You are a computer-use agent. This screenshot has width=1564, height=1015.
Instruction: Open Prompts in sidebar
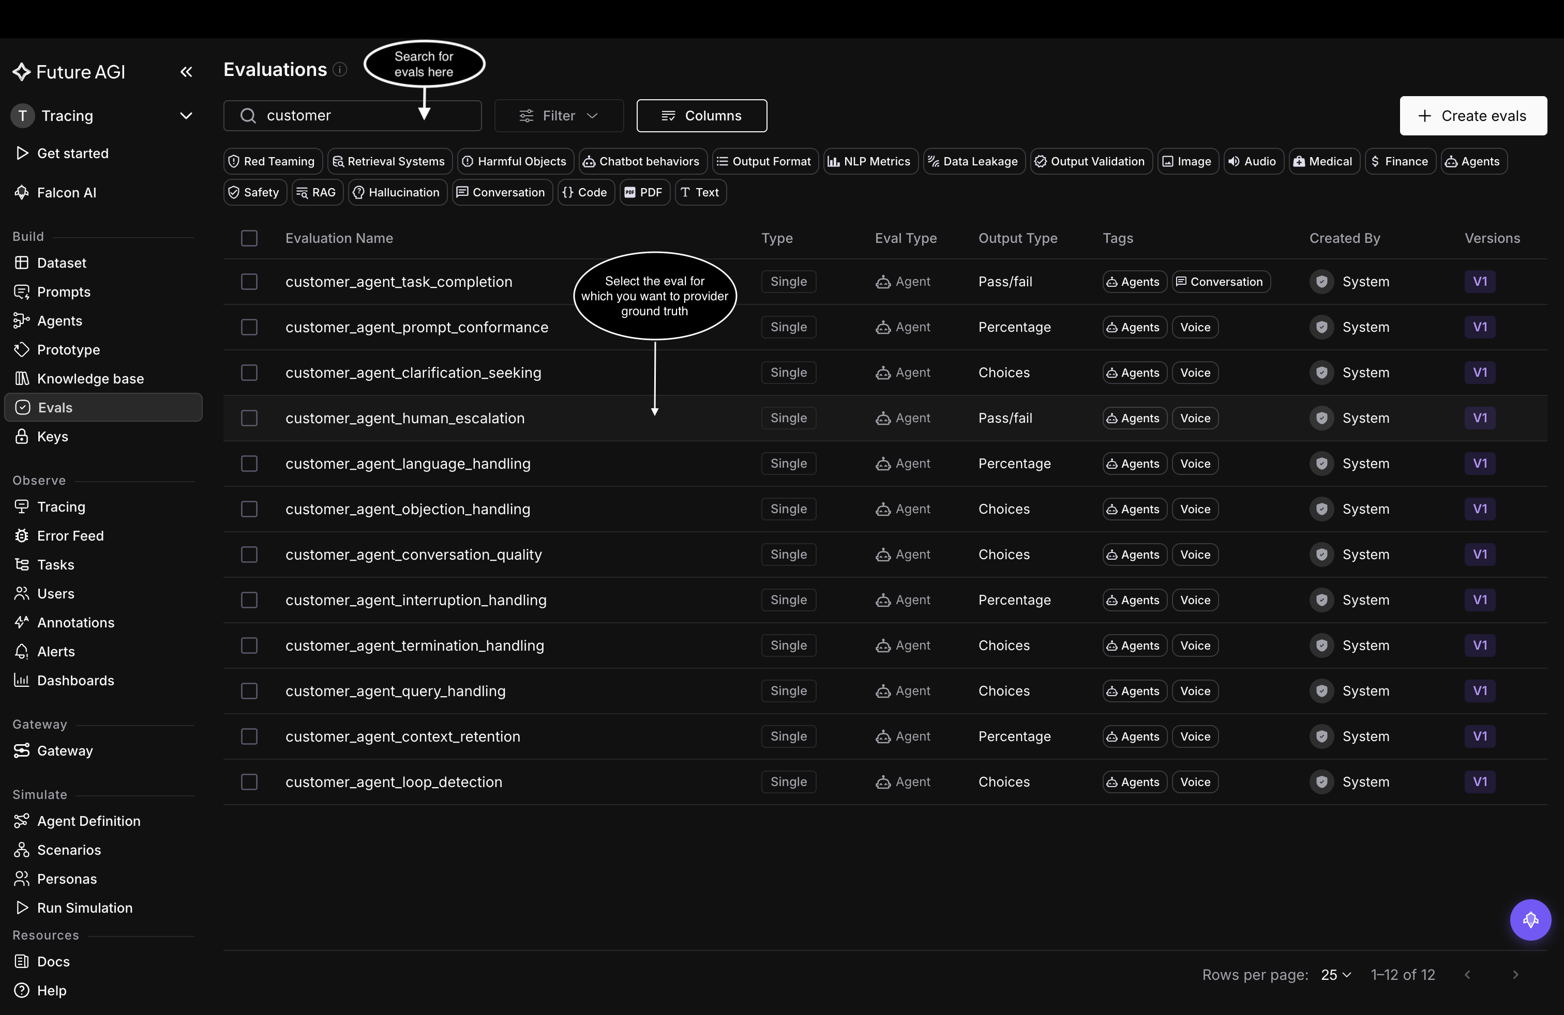point(64,291)
